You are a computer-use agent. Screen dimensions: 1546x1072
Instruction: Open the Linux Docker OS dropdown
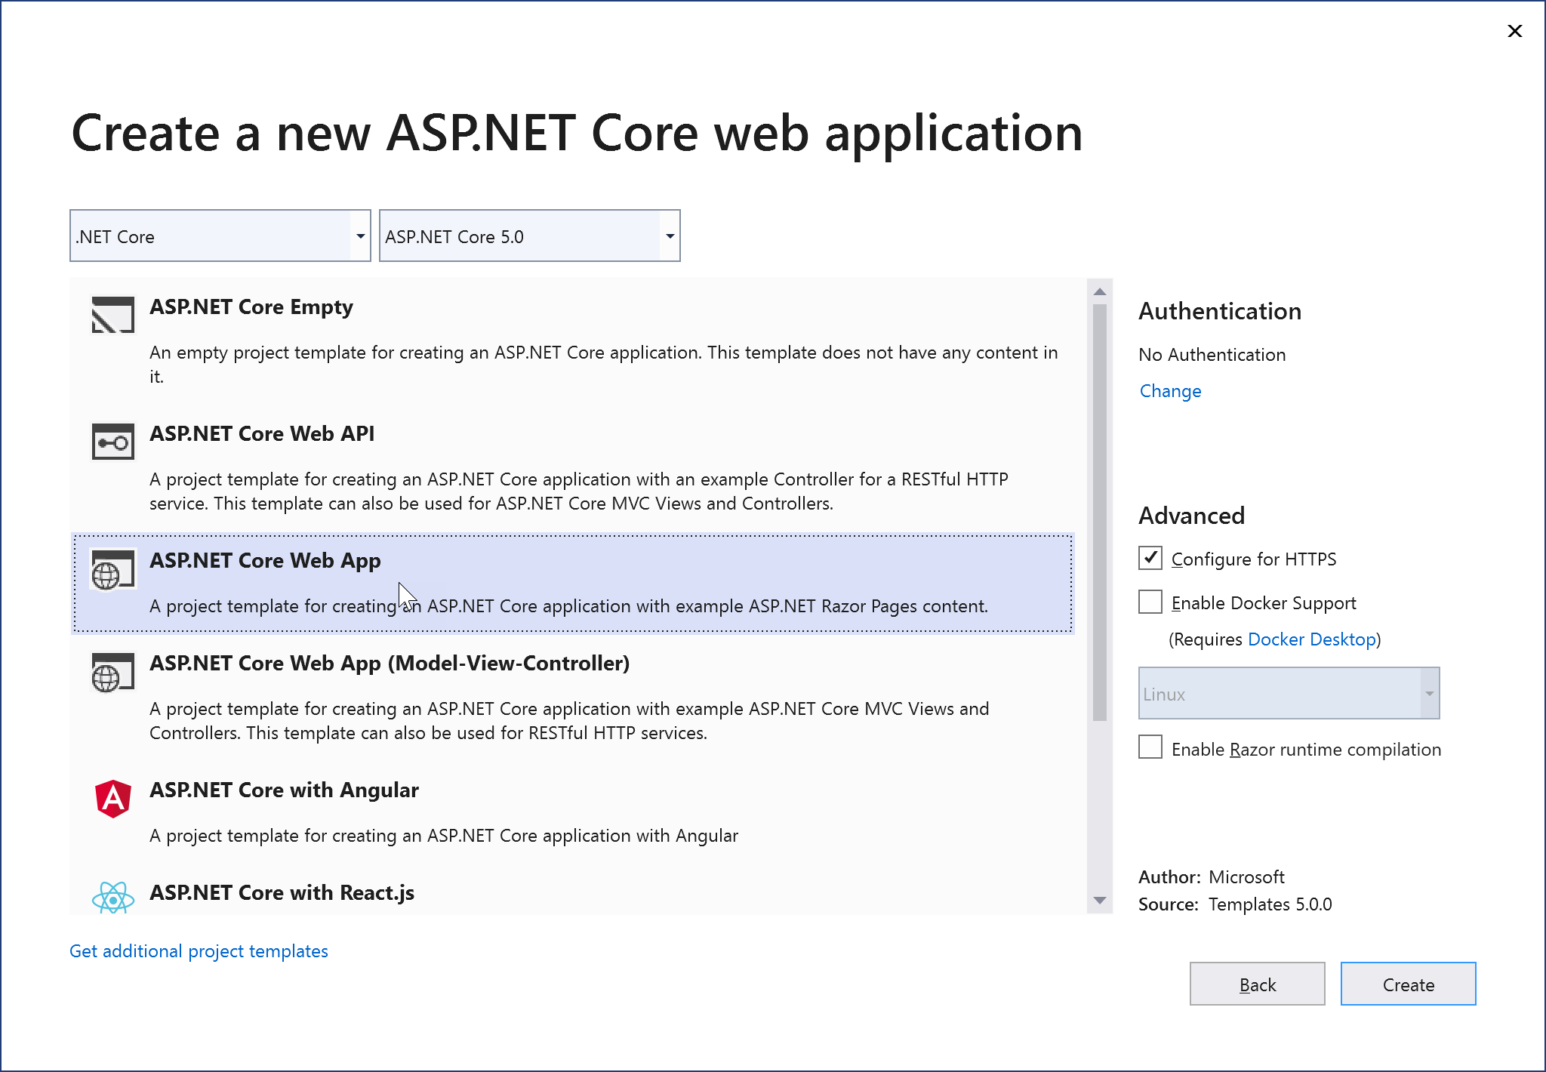point(1430,693)
